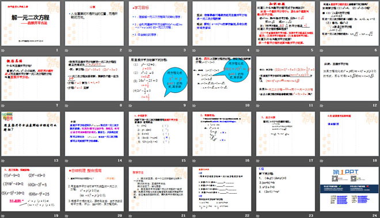Select the 总结梳理 整合提高 slide thumbnail
The image size is (380, 218).
click(94, 189)
